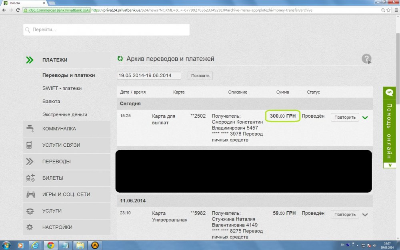Click the mobile phone icon for УСЛУГИ СВЯЗИ
This screenshot has height=250, width=400.
(29, 145)
